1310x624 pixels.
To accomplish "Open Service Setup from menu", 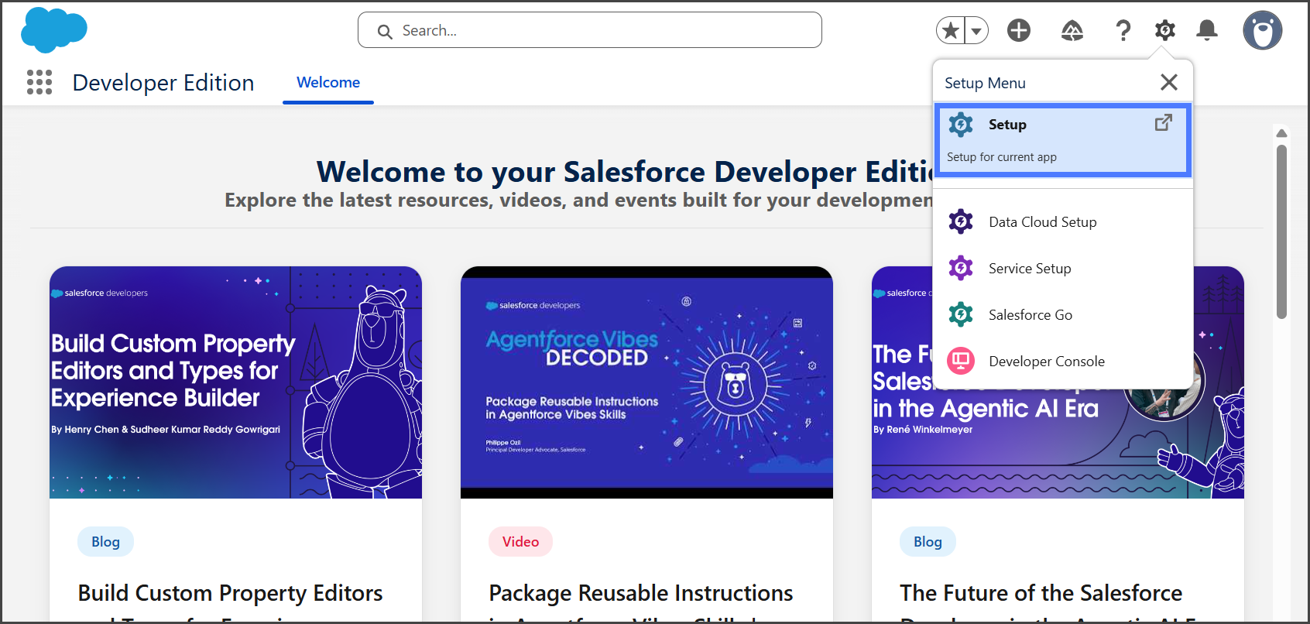I will click(x=1029, y=269).
